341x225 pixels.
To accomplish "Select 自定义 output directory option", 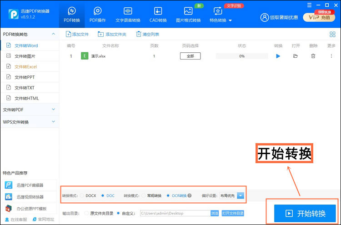I will click(x=126, y=213).
